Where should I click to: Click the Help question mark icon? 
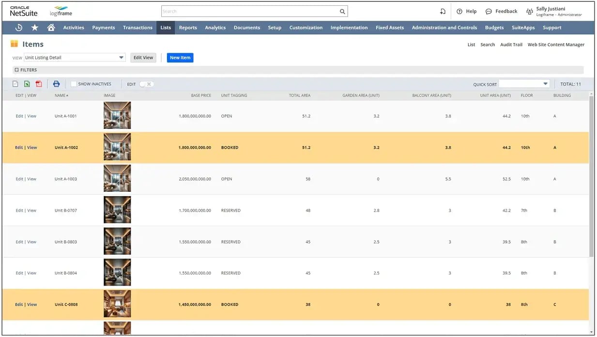(x=459, y=12)
